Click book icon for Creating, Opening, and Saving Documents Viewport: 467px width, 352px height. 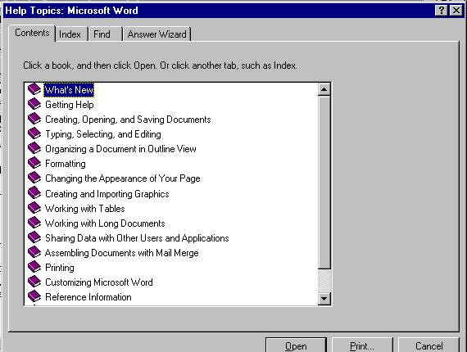click(x=34, y=119)
